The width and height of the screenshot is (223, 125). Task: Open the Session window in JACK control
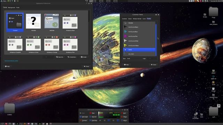tap(93, 117)
